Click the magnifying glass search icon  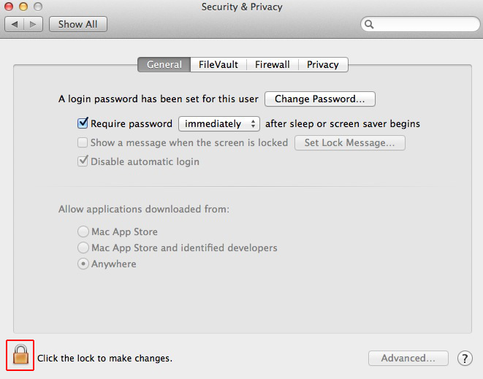(369, 24)
